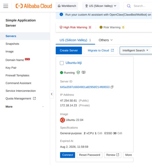
Task: Click the Workbench home icon
Action: [x=59, y=6]
